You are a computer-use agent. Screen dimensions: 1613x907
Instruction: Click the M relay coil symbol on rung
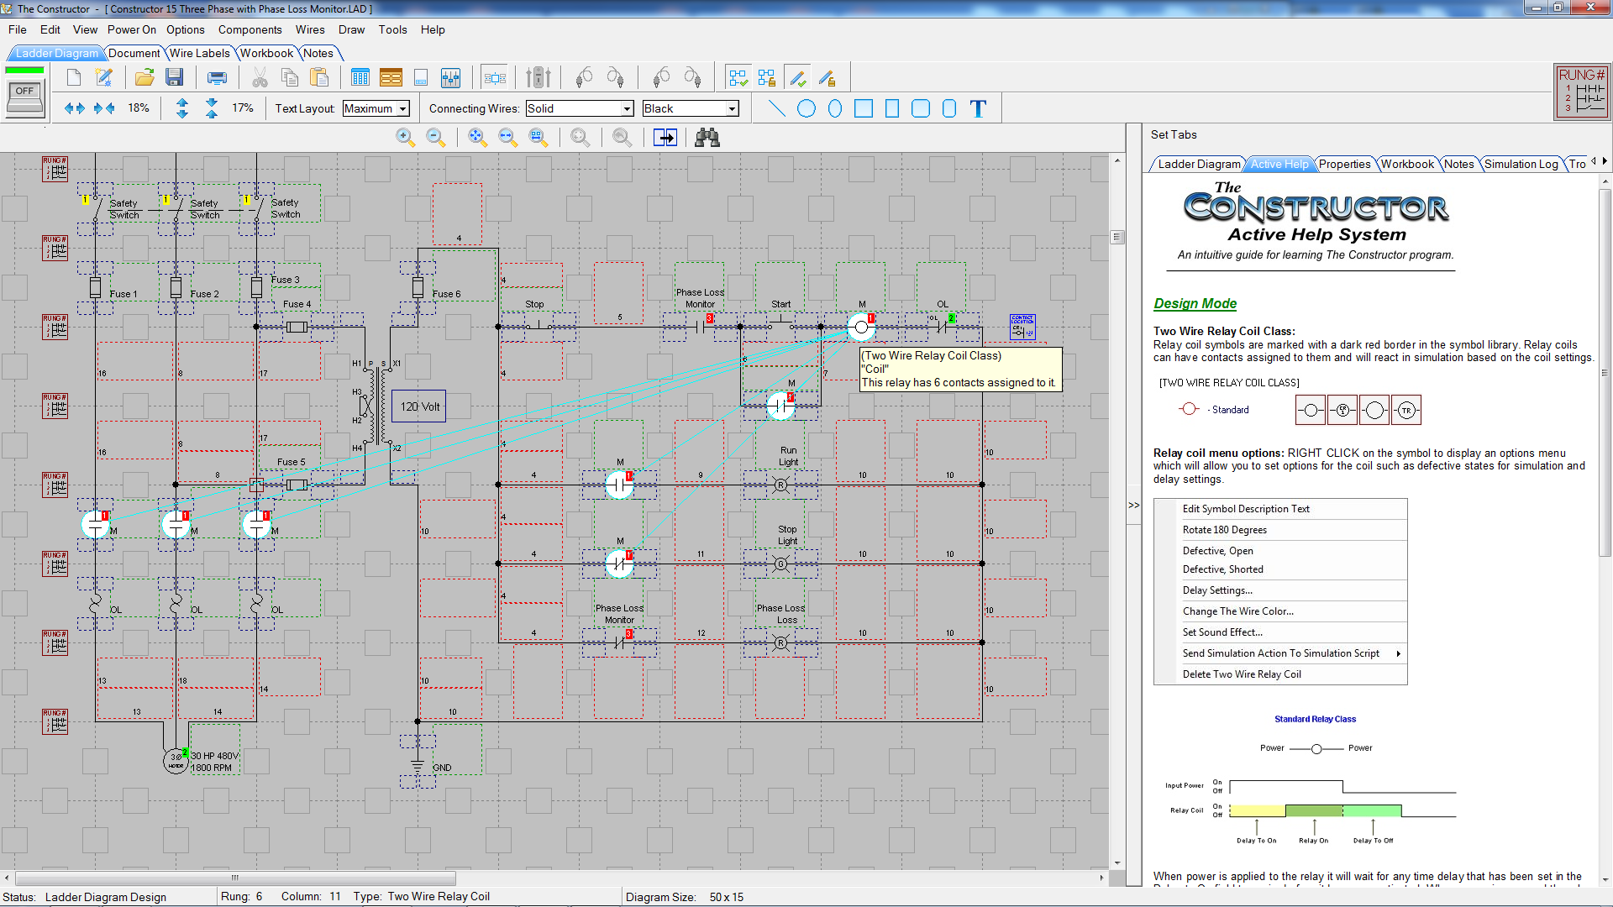(861, 327)
